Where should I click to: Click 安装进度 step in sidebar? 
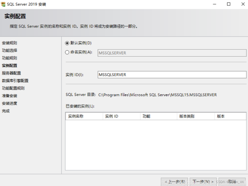[10, 103]
